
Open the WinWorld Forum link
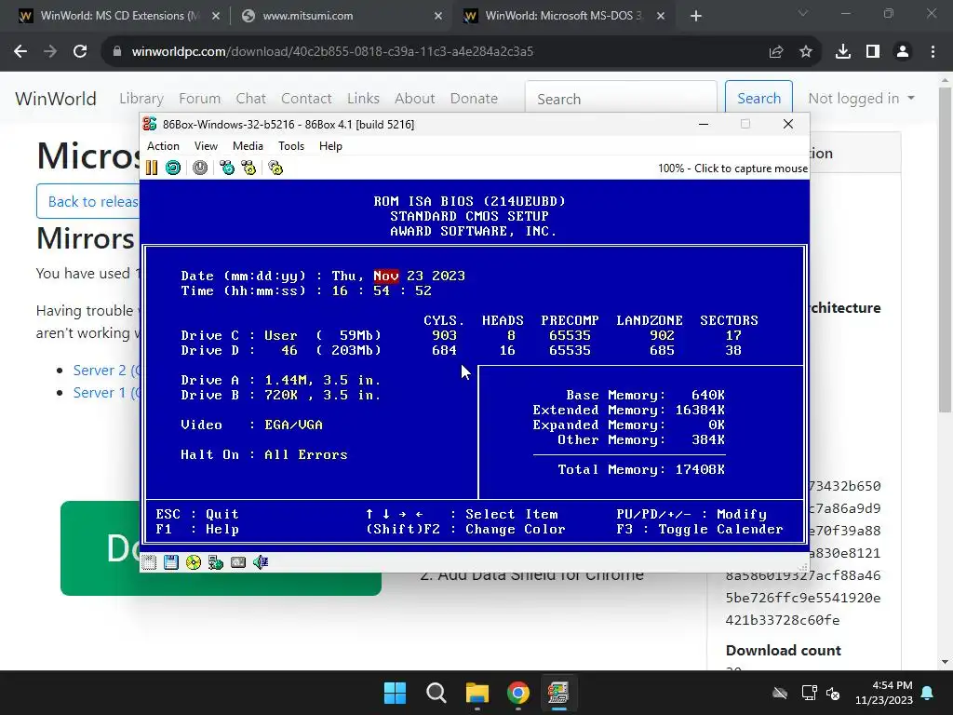pos(199,99)
